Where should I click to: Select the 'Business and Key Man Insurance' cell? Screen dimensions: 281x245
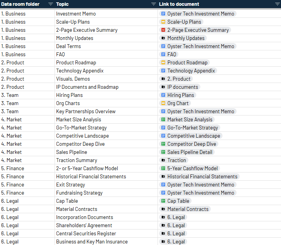coord(106,242)
